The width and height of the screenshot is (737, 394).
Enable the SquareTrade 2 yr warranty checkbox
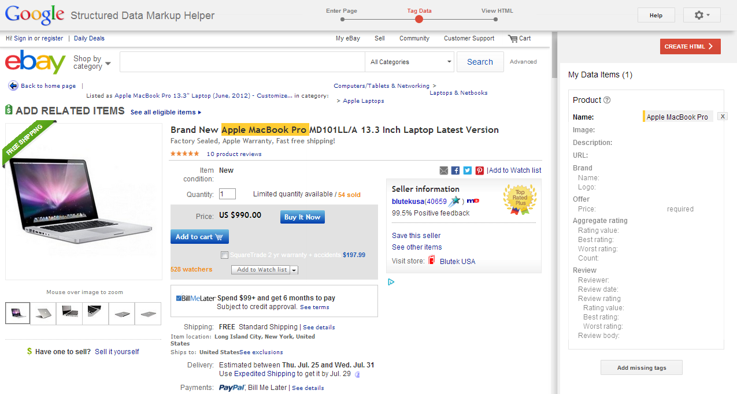point(224,255)
